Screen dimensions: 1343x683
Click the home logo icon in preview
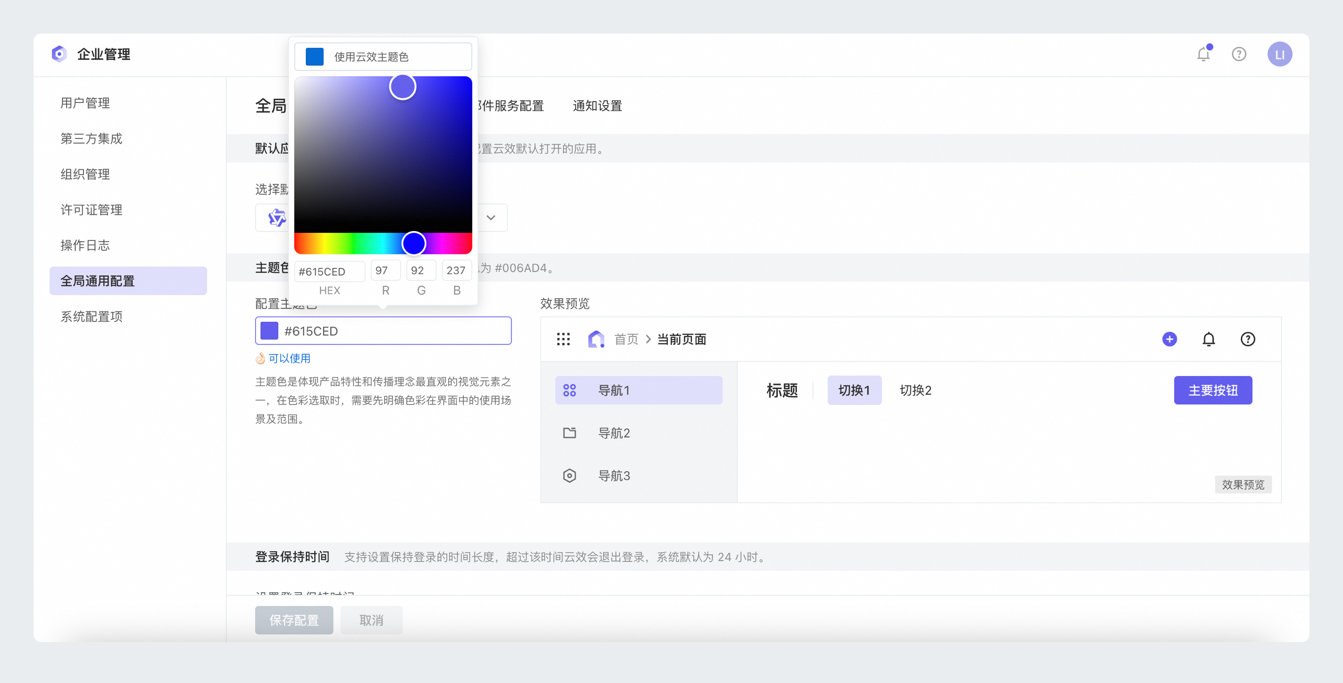pyautogui.click(x=596, y=339)
